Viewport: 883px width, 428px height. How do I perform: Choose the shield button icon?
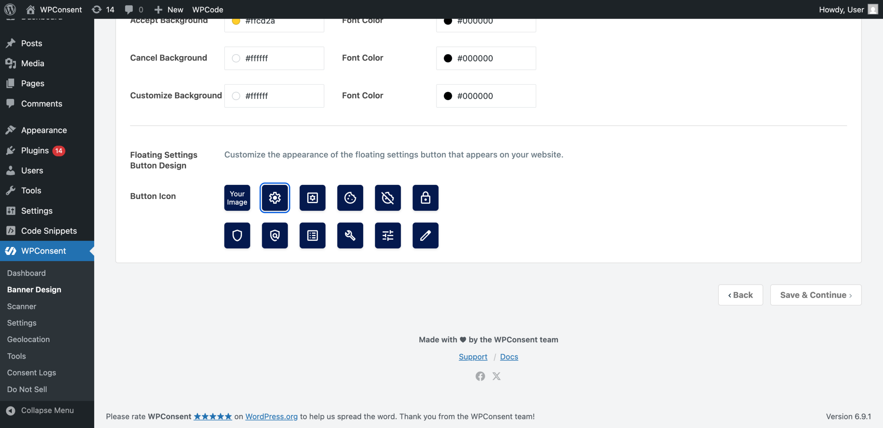(x=237, y=235)
